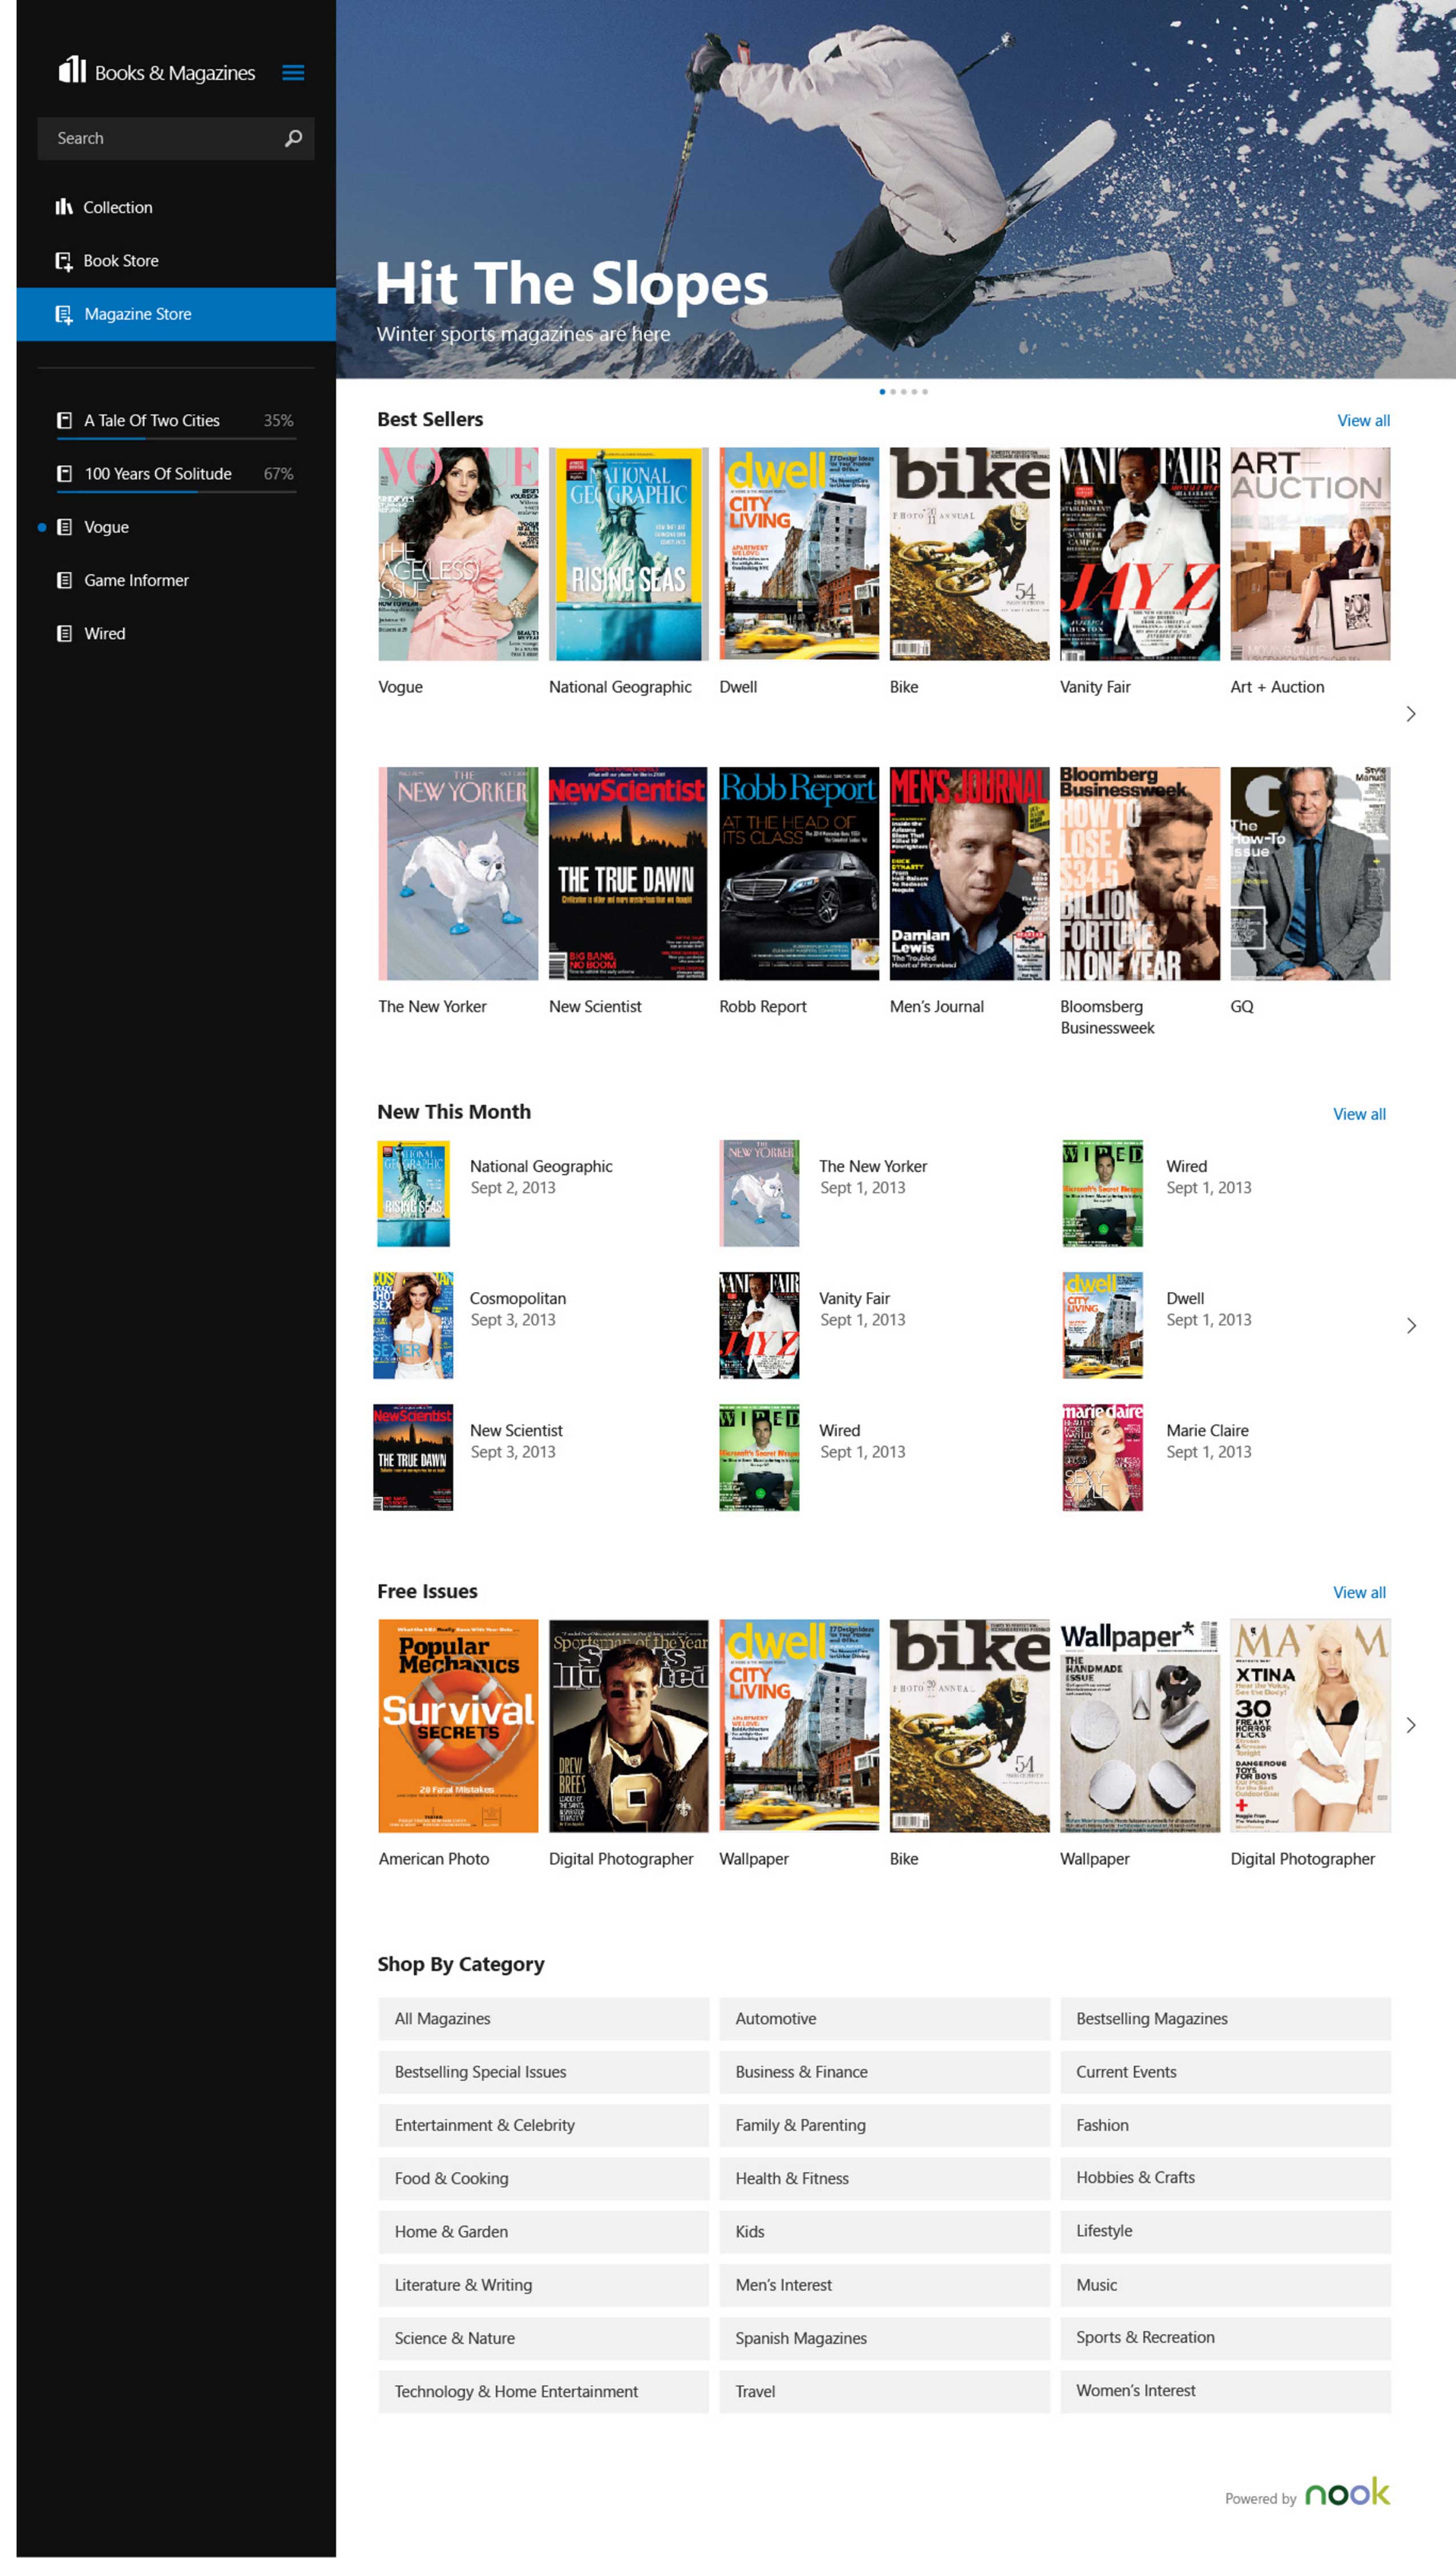Open the Art + Auction cover
The image size is (1456, 2558).
click(x=1310, y=554)
